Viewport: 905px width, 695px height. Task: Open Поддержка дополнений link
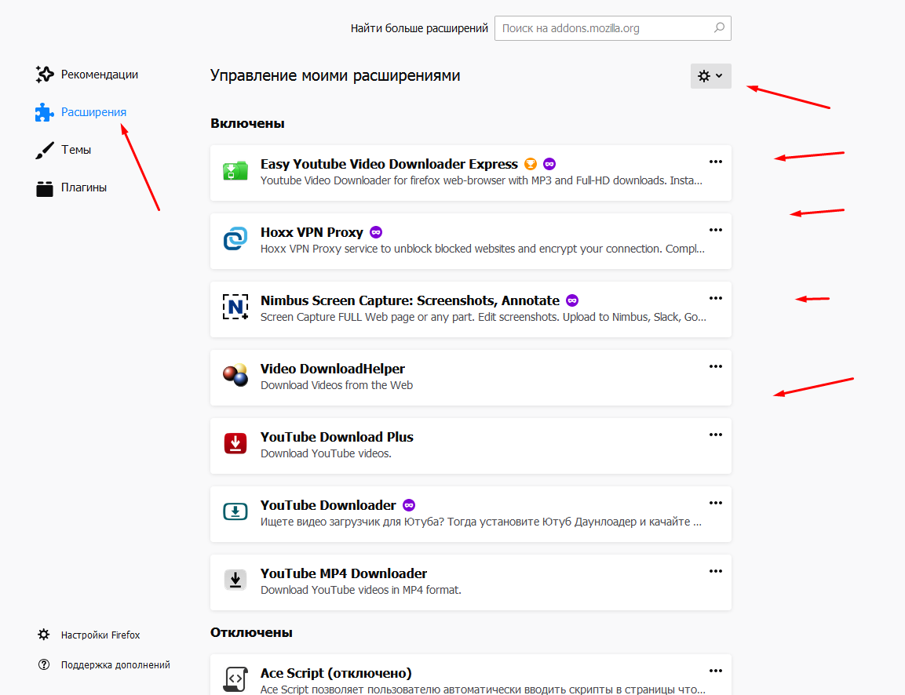click(x=115, y=664)
